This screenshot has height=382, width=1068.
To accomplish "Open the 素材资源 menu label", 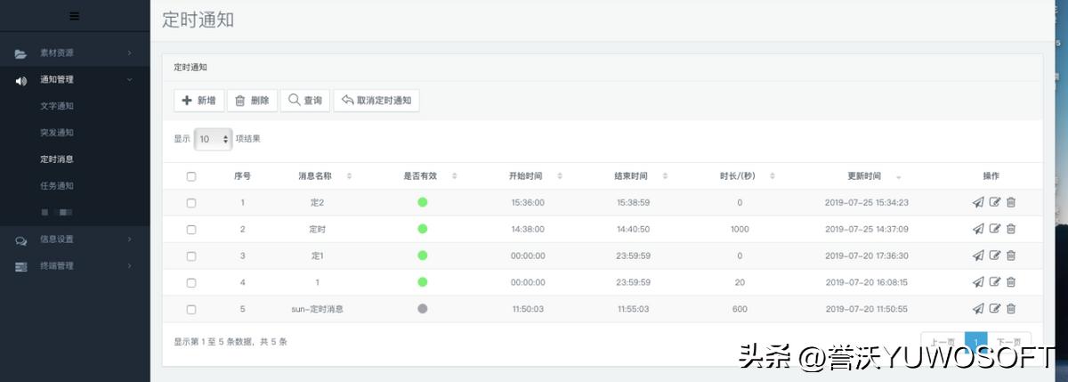I will (57, 53).
